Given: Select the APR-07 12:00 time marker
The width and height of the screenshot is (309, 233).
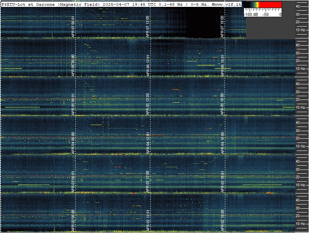Looking at the screenshot, I should (x=147, y=27).
